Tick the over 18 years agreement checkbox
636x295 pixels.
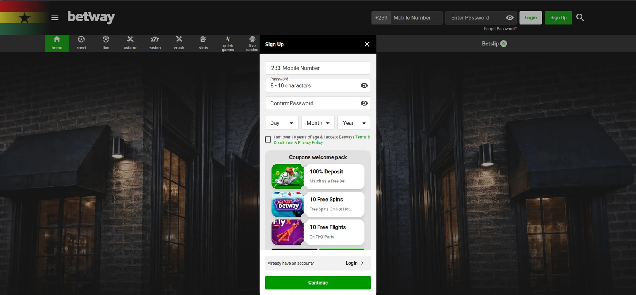(268, 140)
